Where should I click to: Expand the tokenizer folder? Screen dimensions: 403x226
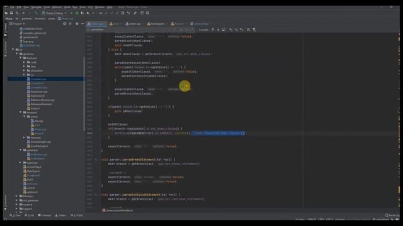point(24,137)
